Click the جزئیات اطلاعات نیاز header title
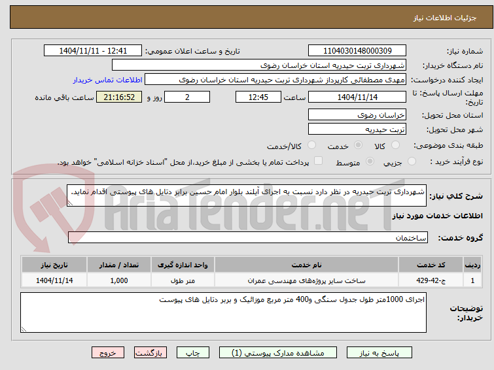This screenshot has height=370, width=494. coord(445,18)
